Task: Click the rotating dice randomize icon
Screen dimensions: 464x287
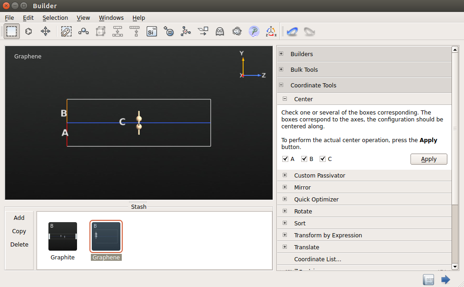Action: tap(237, 31)
